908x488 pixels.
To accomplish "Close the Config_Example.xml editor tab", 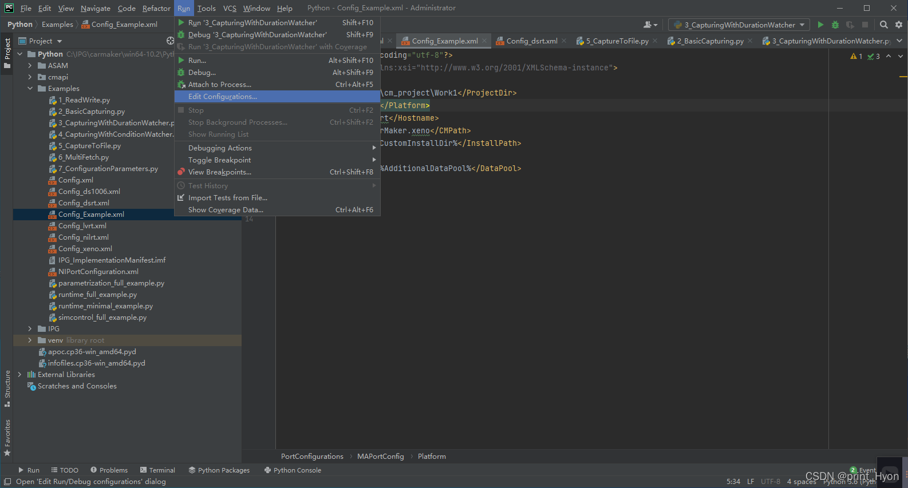I will tap(484, 41).
